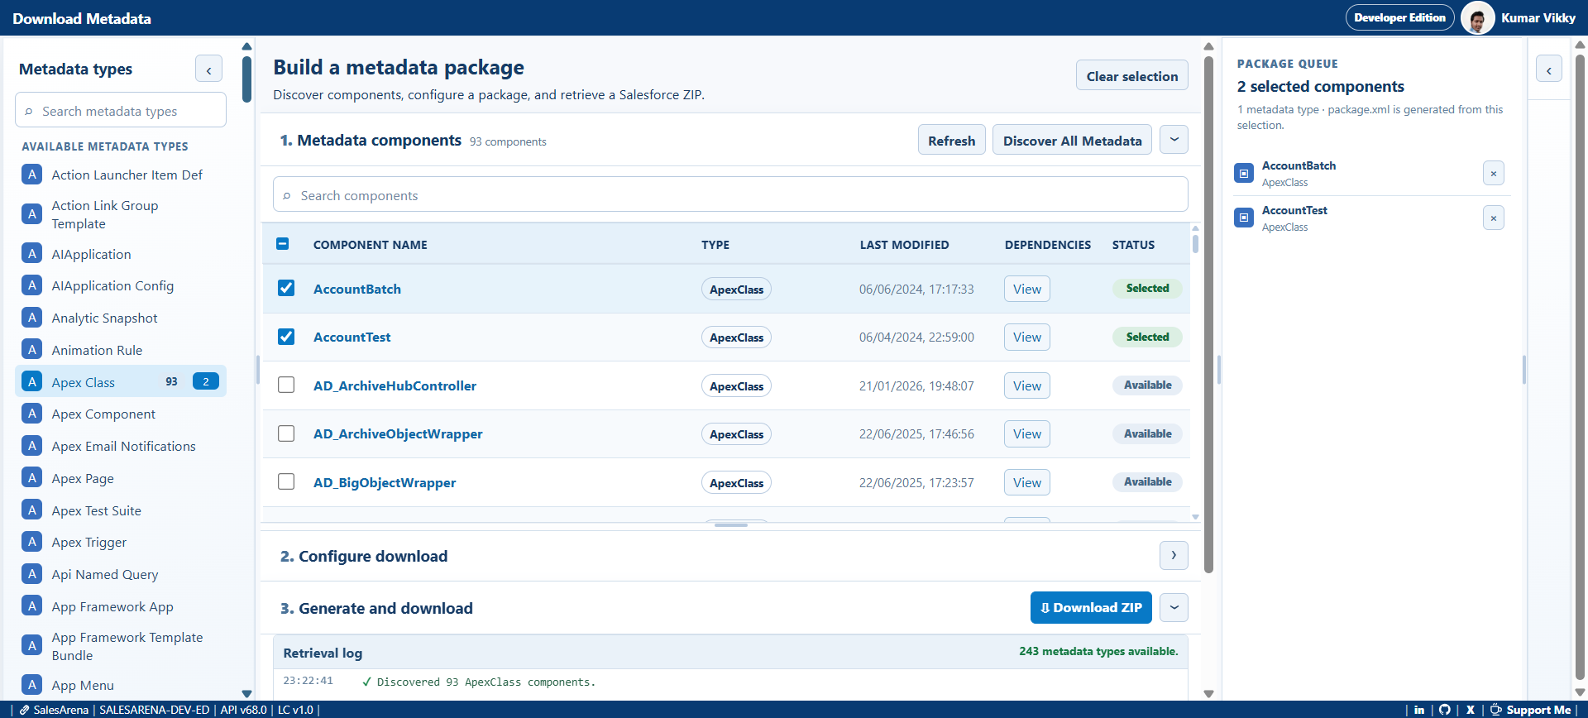Collapse the Metadata types sidebar
The height and width of the screenshot is (718, 1588).
pyautogui.click(x=208, y=69)
